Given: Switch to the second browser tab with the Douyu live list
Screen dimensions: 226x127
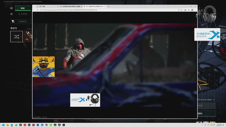Looking at the screenshot, I should pos(71,6).
